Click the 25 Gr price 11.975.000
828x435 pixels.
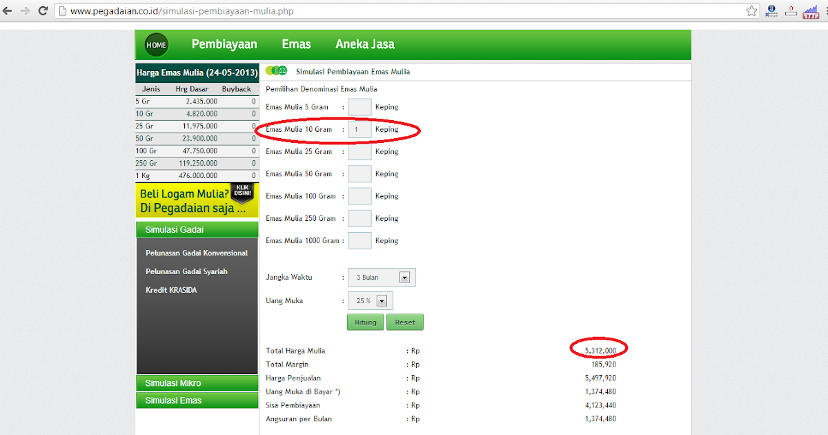pyautogui.click(x=200, y=126)
